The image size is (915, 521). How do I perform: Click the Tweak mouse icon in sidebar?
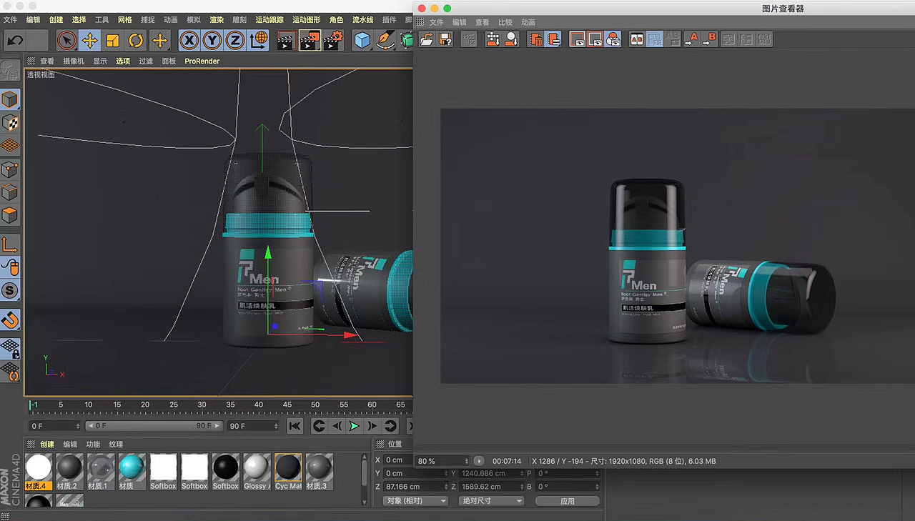click(10, 267)
